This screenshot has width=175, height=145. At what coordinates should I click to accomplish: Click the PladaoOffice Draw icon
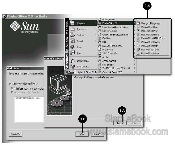pos(138,31)
